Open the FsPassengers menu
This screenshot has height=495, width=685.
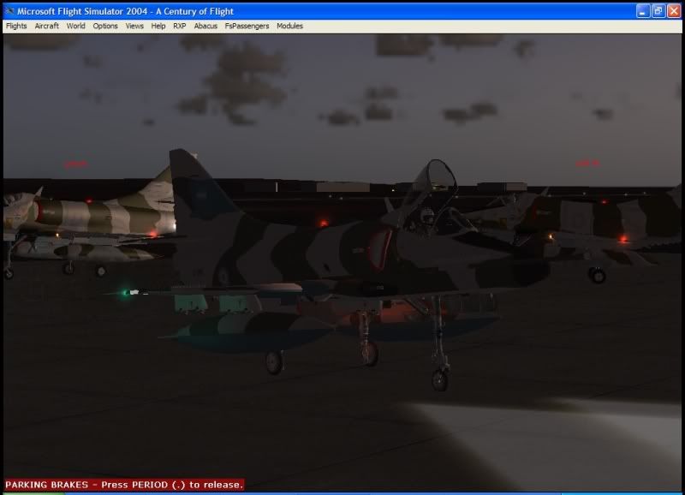pyautogui.click(x=247, y=27)
